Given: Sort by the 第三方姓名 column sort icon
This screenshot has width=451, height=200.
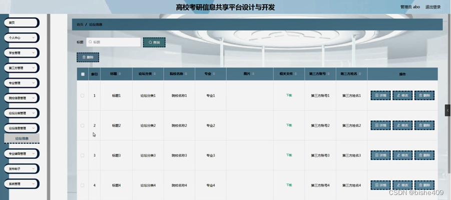Looking at the screenshot, I should 360,74.
